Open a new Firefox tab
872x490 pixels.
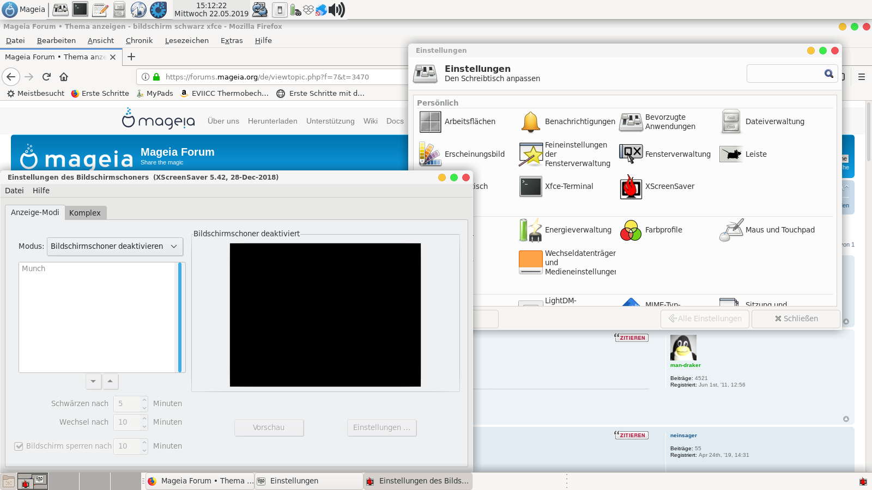pyautogui.click(x=131, y=57)
